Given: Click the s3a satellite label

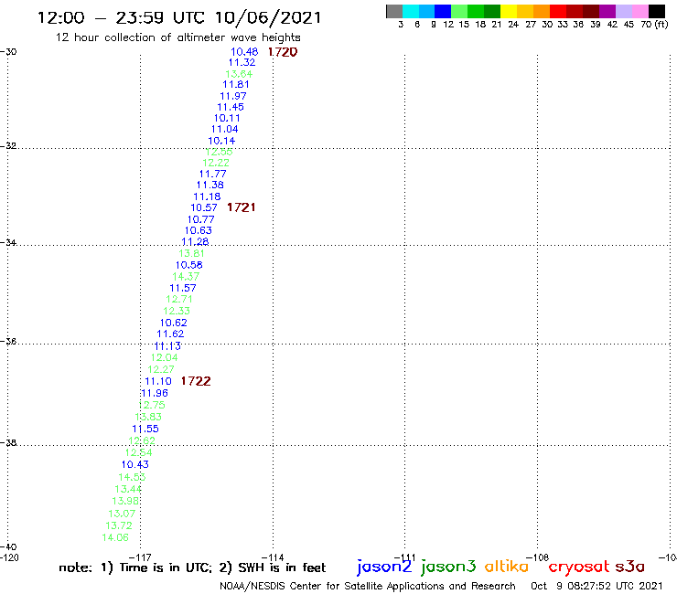Looking at the screenshot, I should click(630, 567).
